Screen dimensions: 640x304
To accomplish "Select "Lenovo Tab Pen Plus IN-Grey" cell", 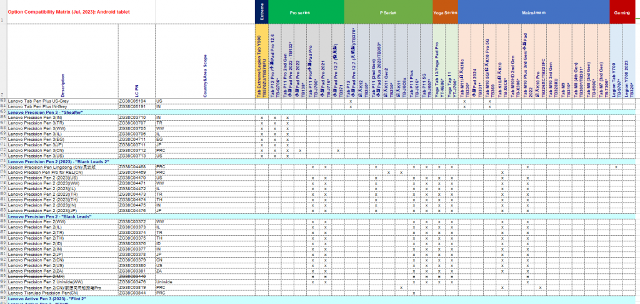I will coord(63,106).
